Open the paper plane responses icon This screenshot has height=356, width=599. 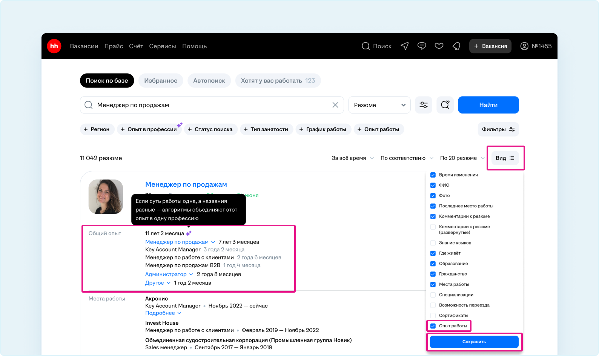pyautogui.click(x=405, y=46)
